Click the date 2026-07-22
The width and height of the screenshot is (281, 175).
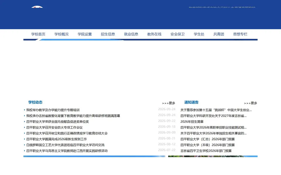tap(167, 150)
